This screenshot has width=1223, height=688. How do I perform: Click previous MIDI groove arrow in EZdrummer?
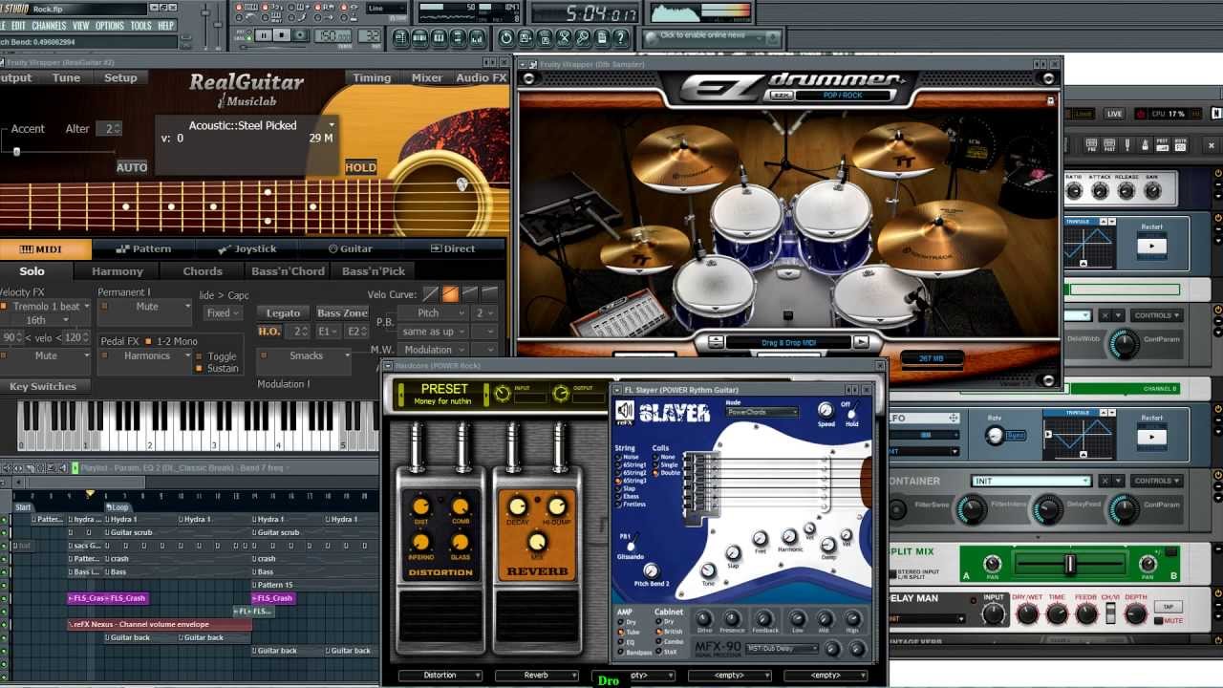pos(716,341)
